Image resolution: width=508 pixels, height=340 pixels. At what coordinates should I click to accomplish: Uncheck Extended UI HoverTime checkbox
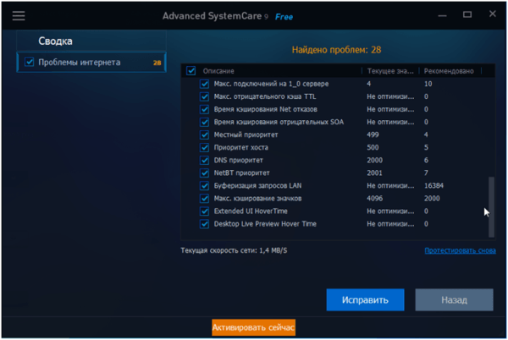[204, 211]
